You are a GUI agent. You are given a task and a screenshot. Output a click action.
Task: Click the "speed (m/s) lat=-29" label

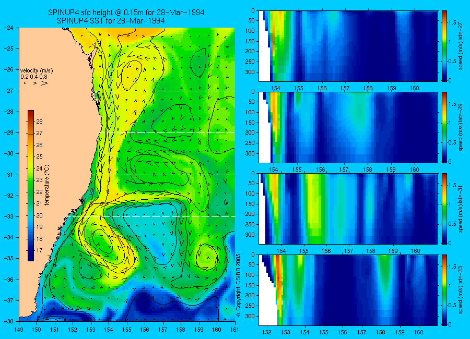click(461, 127)
